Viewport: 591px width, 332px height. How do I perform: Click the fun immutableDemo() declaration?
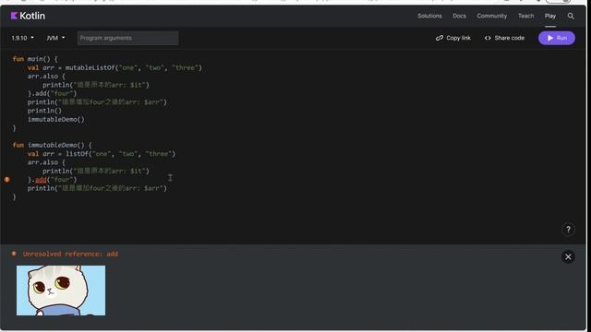point(52,145)
